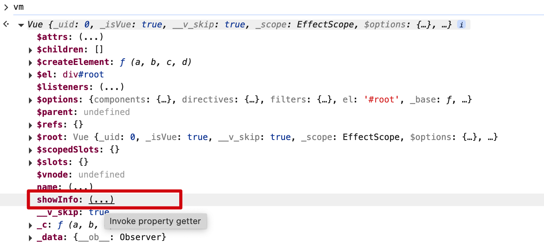Image resolution: width=544 pixels, height=244 pixels.
Task: Expand the $root Vue instance
Action: tap(31, 138)
